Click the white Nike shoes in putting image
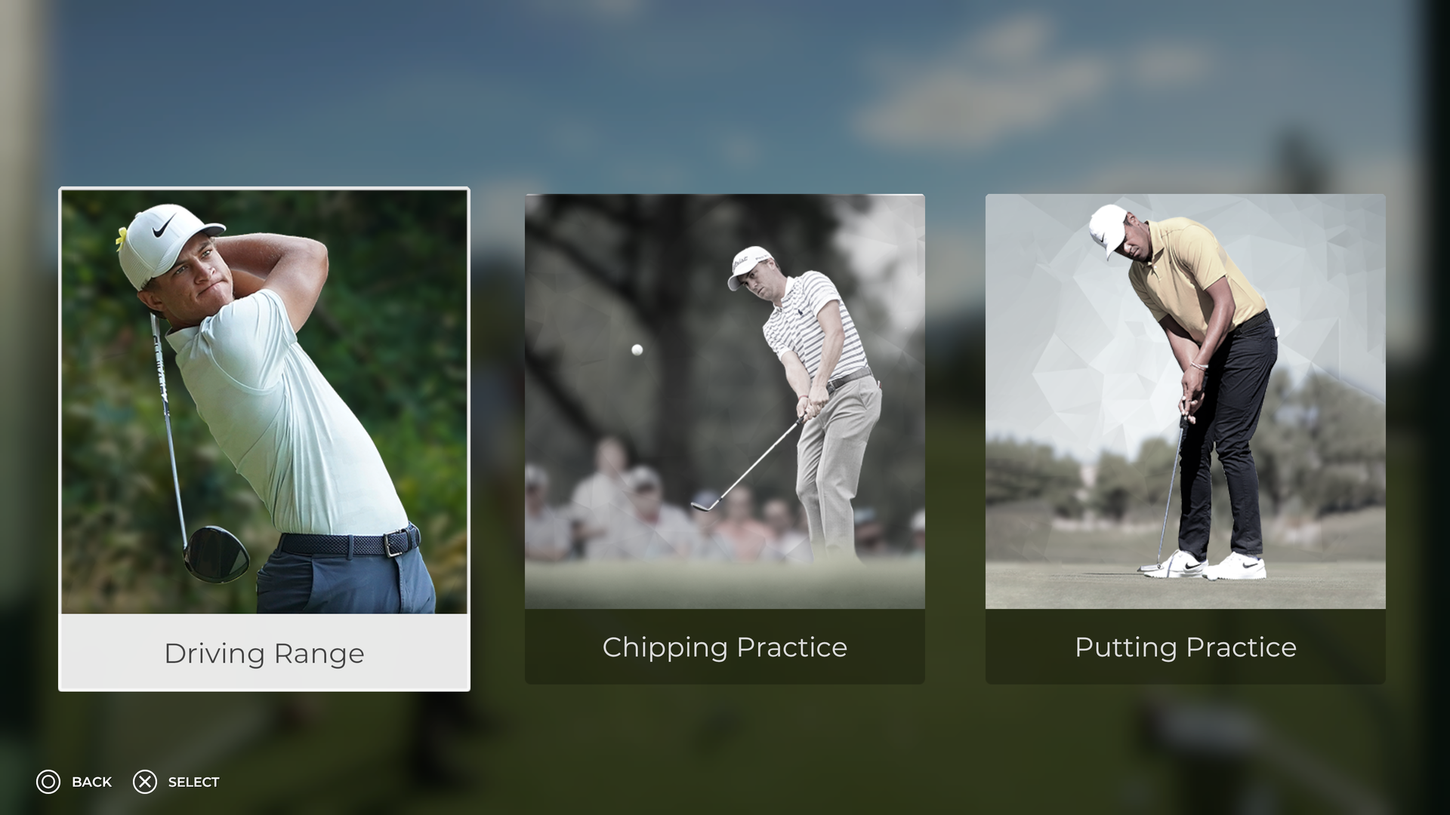Viewport: 1450px width, 815px height. click(x=1205, y=565)
